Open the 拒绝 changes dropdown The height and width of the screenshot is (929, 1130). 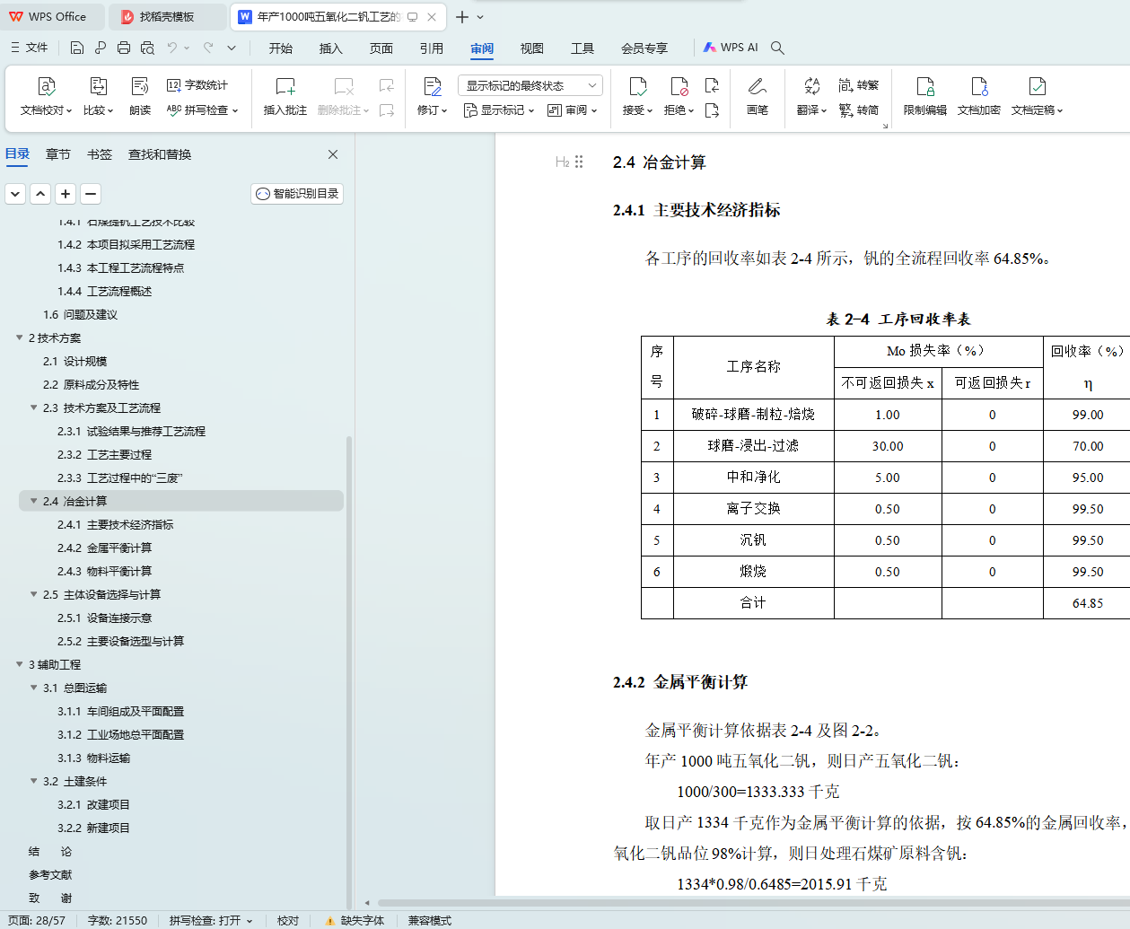tap(679, 97)
